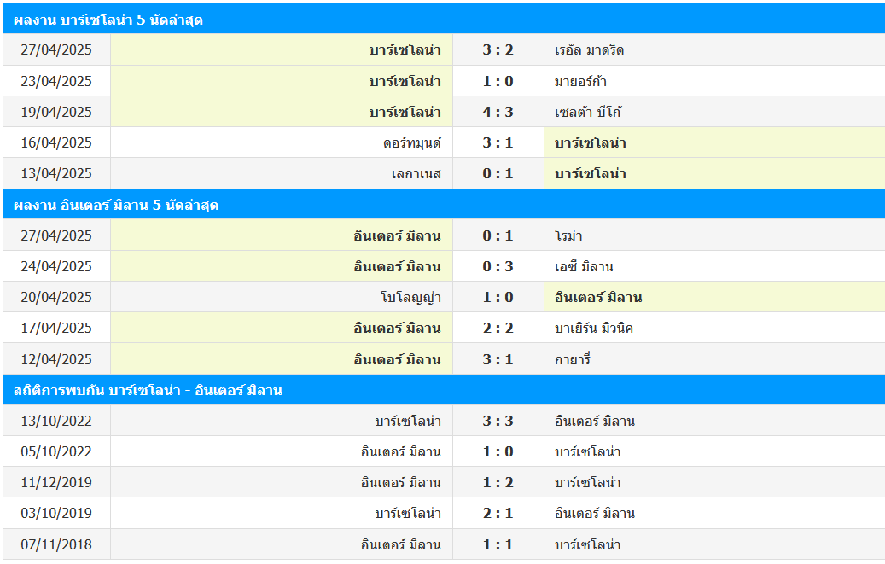This screenshot has height=564, width=885.
Task: Click โบโลญญ่า home team name
Action: [410, 297]
